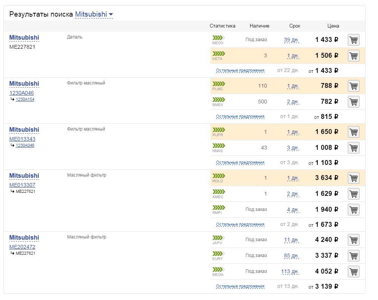
Task: Expand other offers for 1230A046
Action: (x=240, y=117)
